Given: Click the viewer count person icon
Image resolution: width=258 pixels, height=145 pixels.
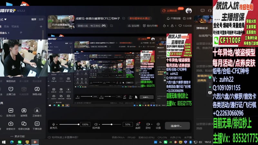Looking at the screenshot, I should click(172, 26).
